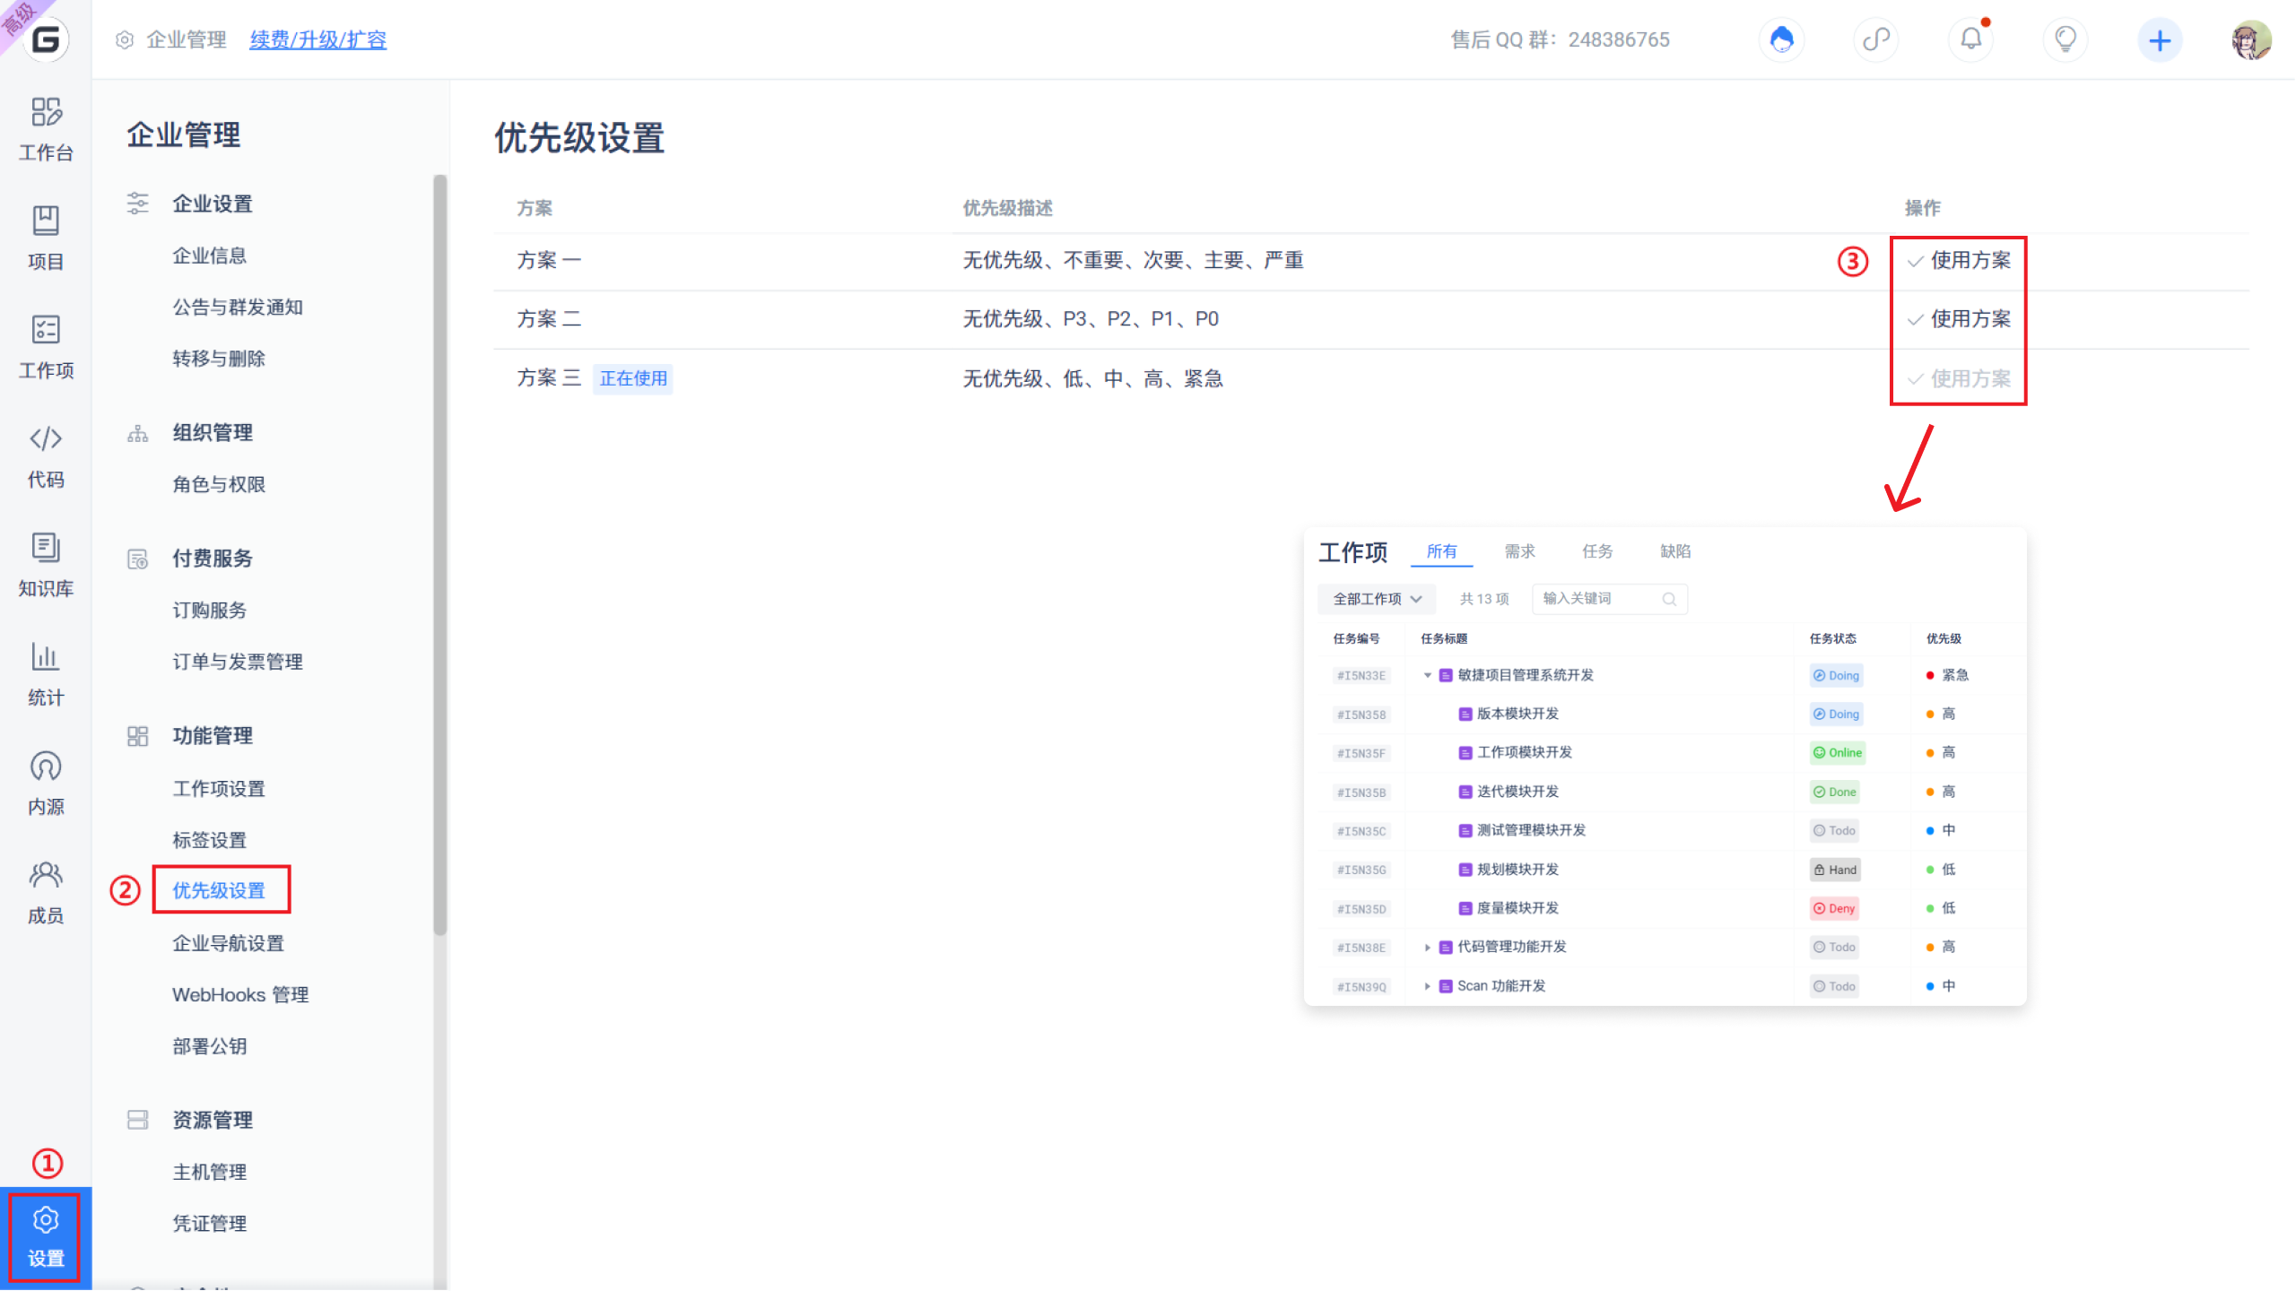Click Done status on 迭代模块开发
This screenshot has width=2296, height=1291.
point(1834,792)
